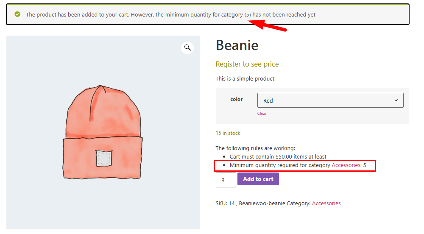Click the magnifier zoom icon on product image
424x234 pixels.
tap(187, 47)
